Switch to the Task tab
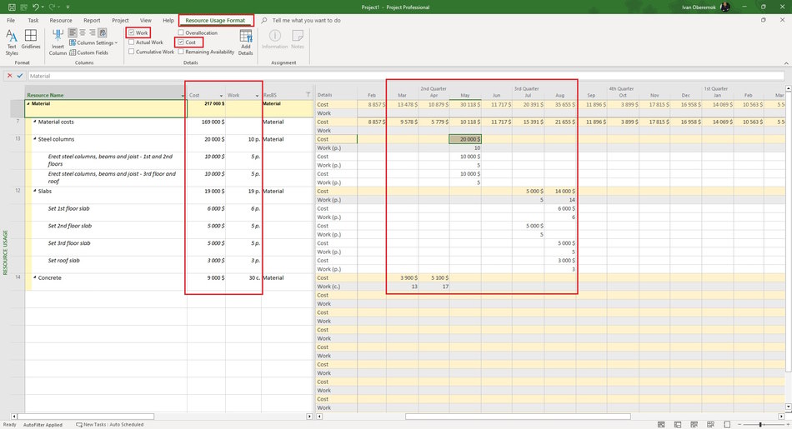 click(33, 21)
